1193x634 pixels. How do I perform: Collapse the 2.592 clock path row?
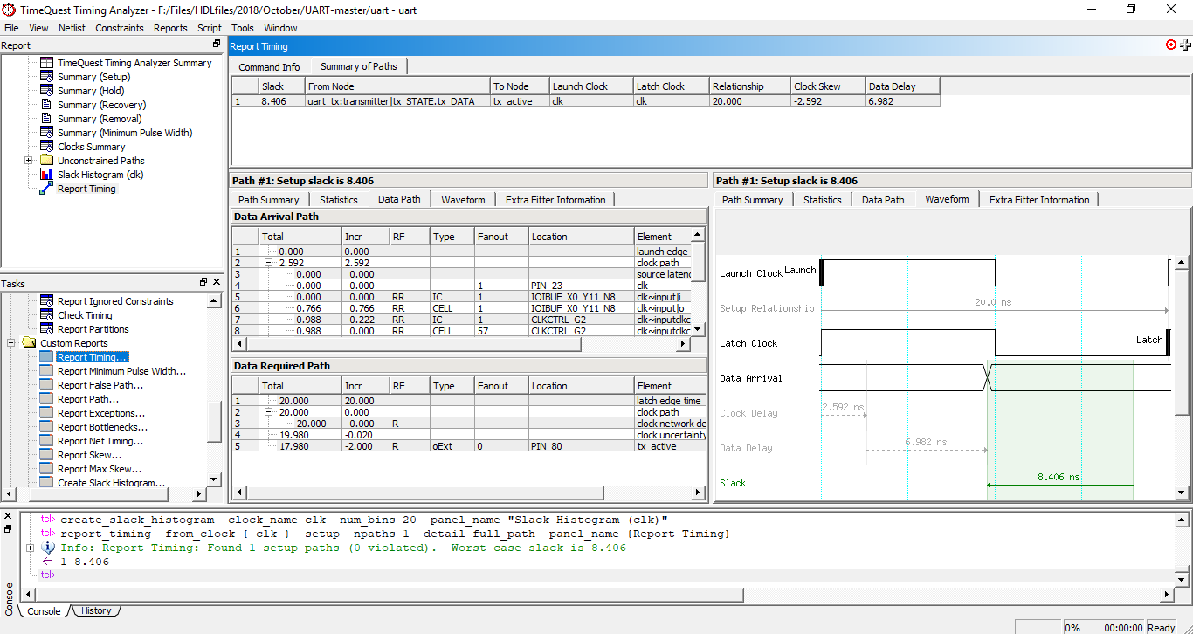click(269, 262)
